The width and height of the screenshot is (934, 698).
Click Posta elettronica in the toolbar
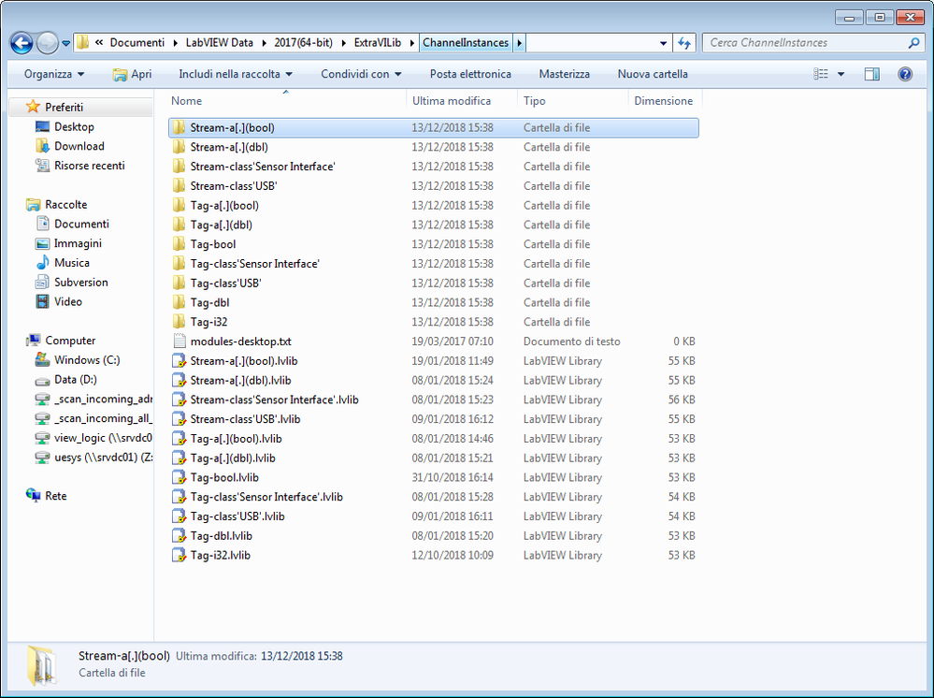click(x=470, y=74)
